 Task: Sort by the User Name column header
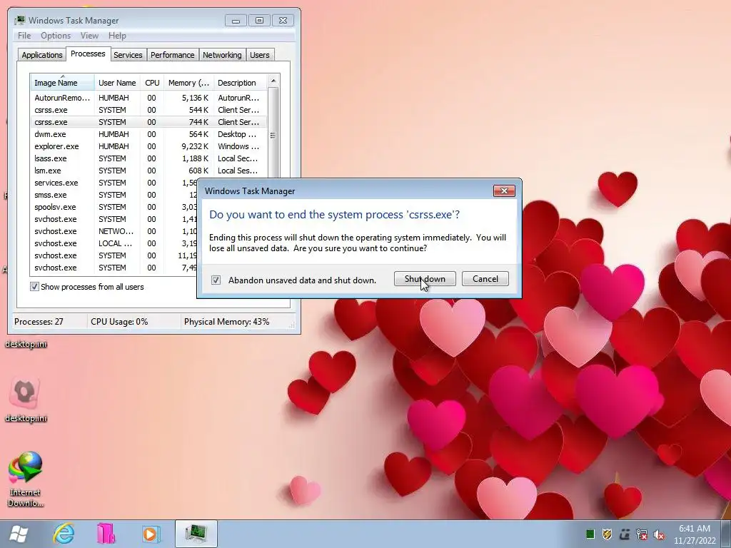click(118, 83)
